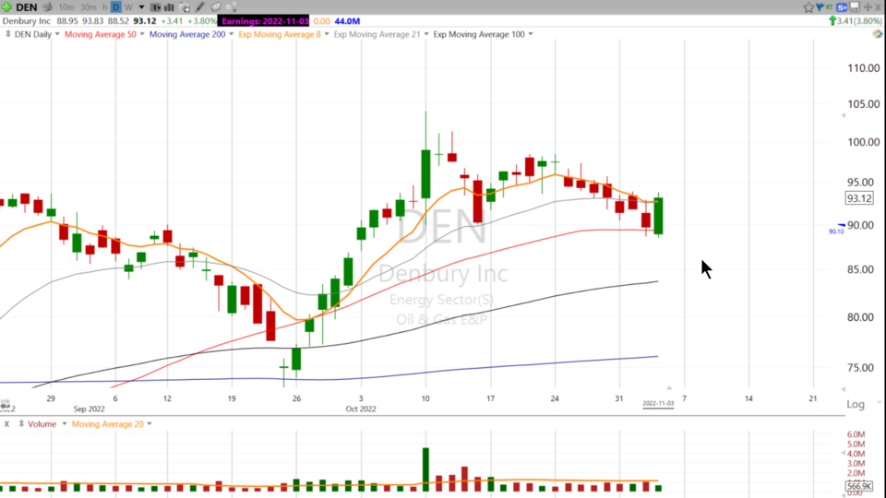Click the add indicator icon
The width and height of the screenshot is (886, 498).
point(185,7)
